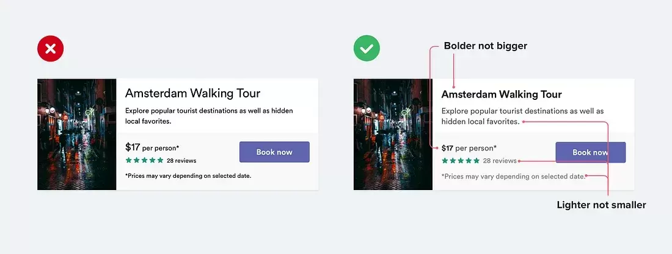Open the 28 reviews text in right card
Viewport: 672px width, 254px height.
click(x=500, y=161)
